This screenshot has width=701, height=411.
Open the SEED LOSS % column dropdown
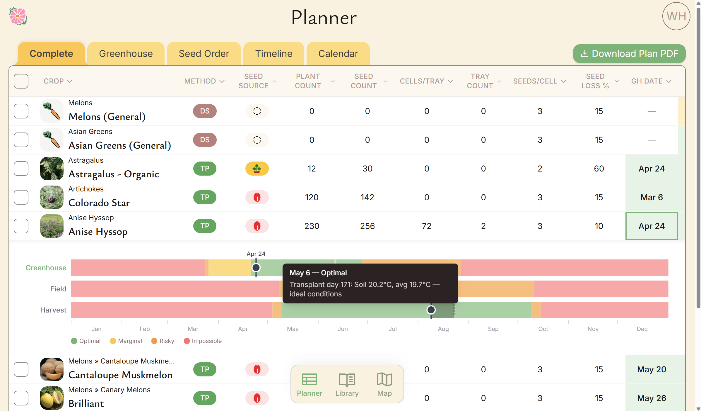pyautogui.click(x=617, y=81)
